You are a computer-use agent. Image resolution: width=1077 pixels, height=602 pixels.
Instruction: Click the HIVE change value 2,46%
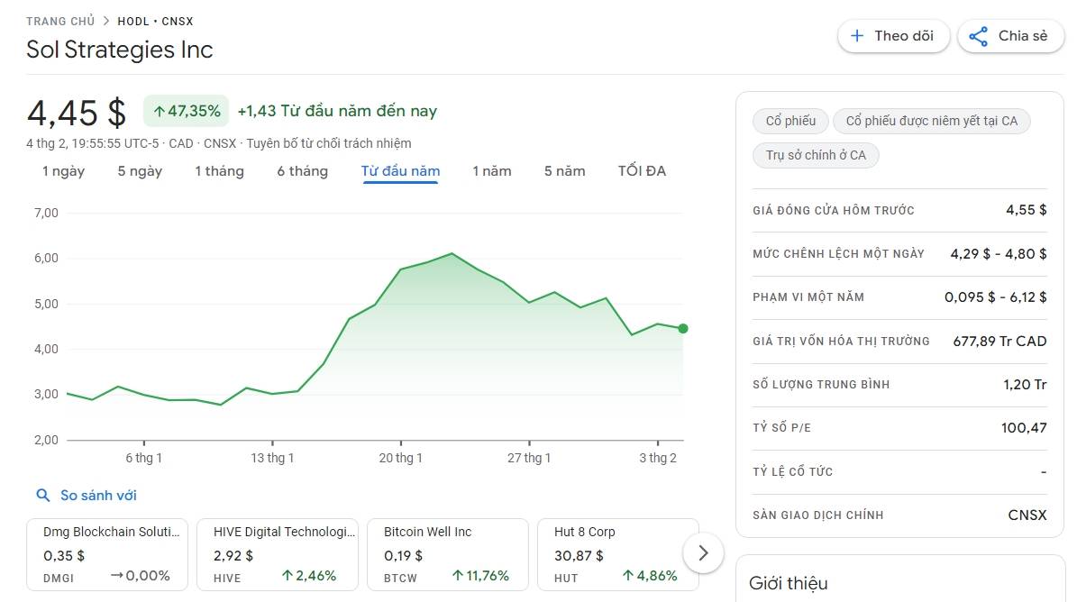(x=309, y=576)
